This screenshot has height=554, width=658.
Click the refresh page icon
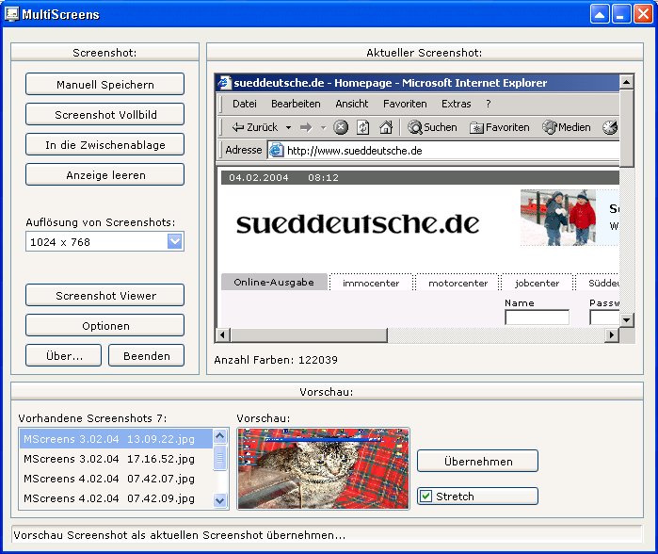[x=363, y=127]
